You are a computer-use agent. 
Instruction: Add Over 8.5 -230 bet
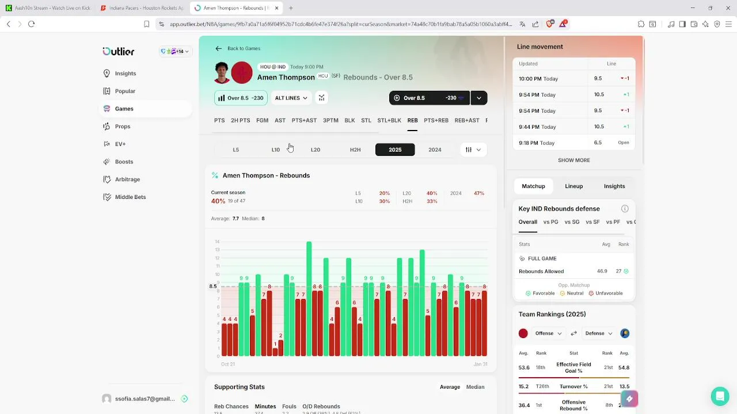430,98
